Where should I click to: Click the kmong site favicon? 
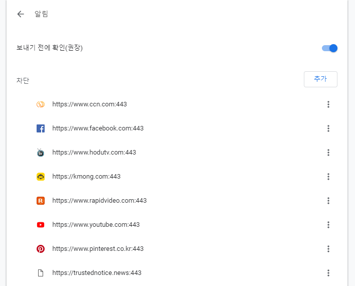pyautogui.click(x=41, y=177)
